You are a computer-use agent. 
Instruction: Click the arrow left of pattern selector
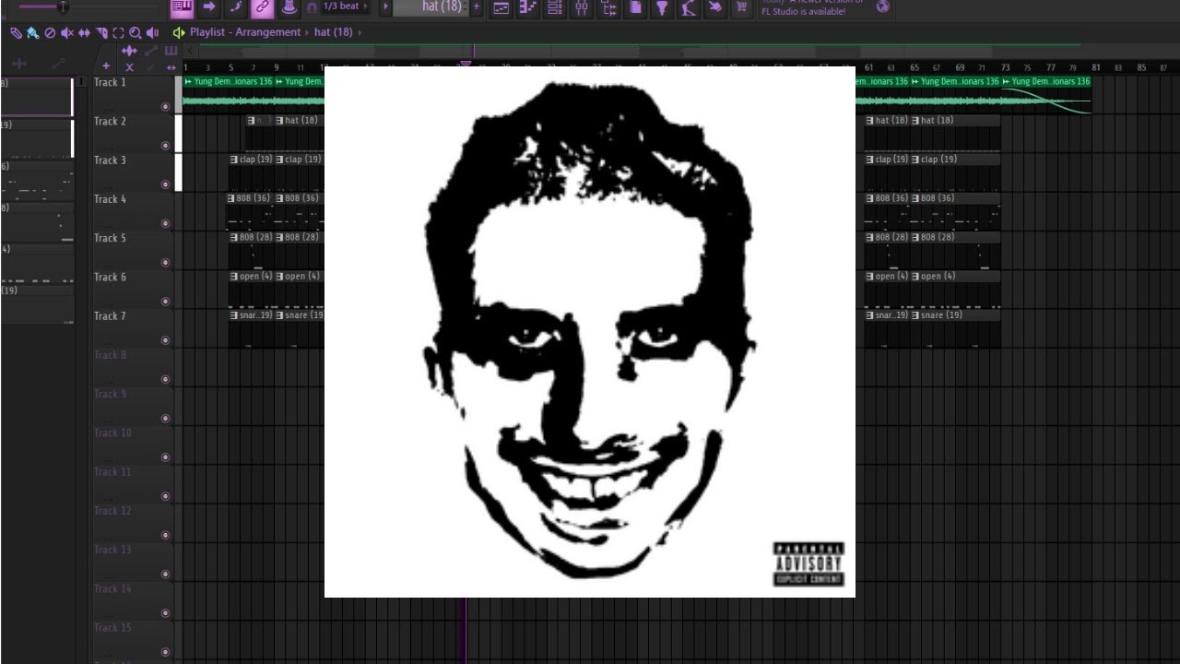(386, 7)
